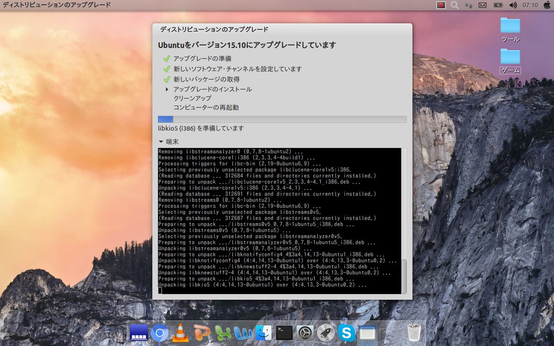The width and height of the screenshot is (554, 346).
Task: Open the volume speaker indicator
Action: [x=513, y=6]
